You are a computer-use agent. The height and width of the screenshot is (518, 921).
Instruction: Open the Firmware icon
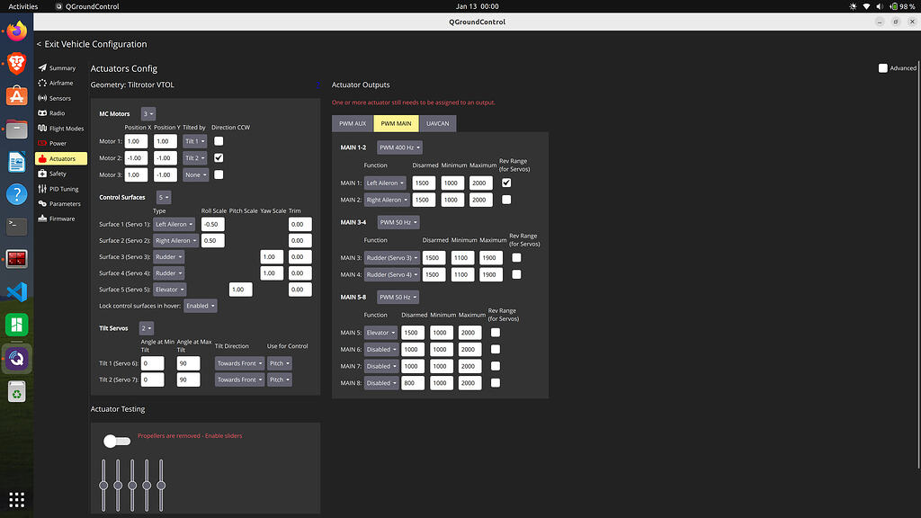coord(42,219)
